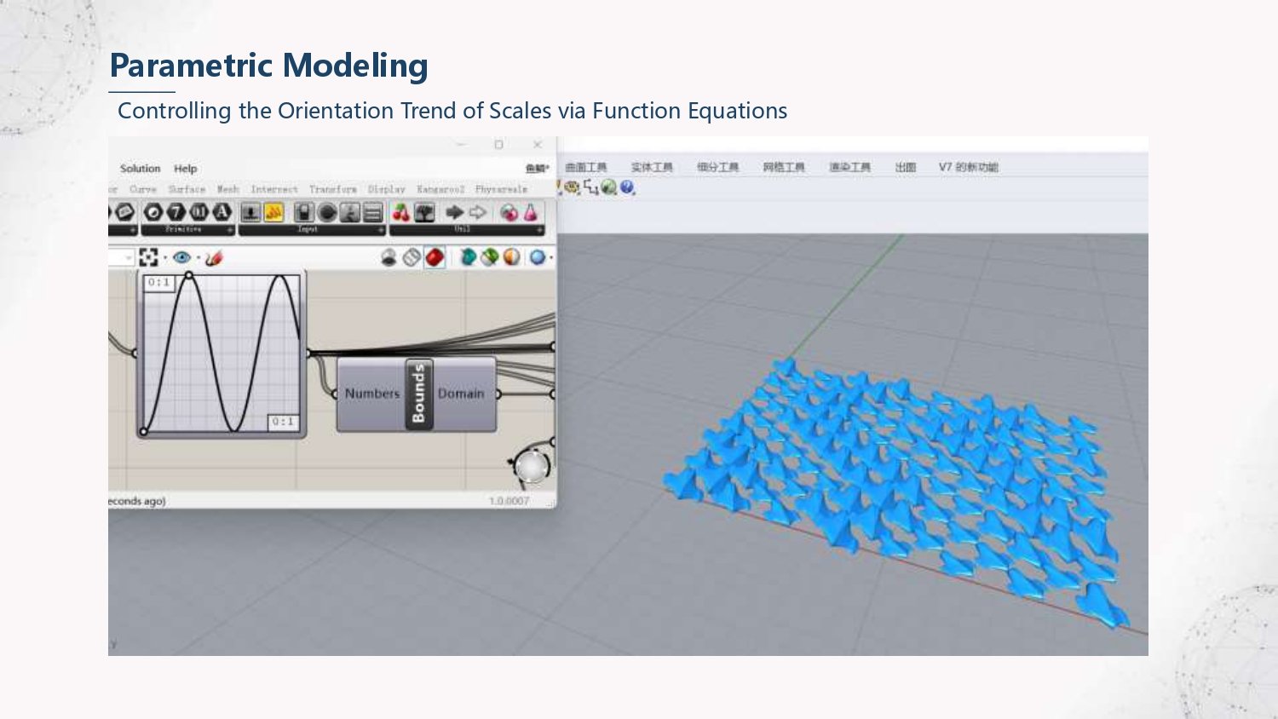Open the Solution menu
This screenshot has width=1278, height=719.
pyautogui.click(x=140, y=169)
